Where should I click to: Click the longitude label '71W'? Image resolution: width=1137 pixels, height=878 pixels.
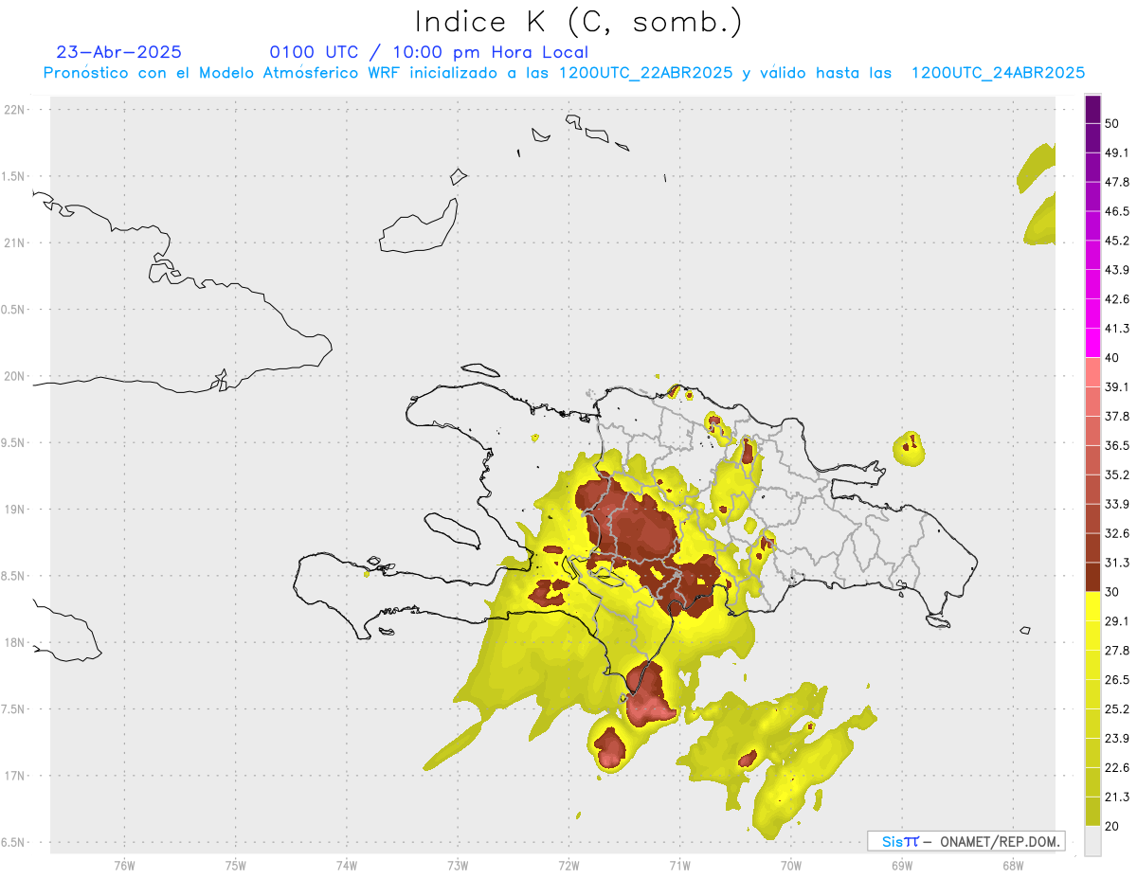(679, 865)
